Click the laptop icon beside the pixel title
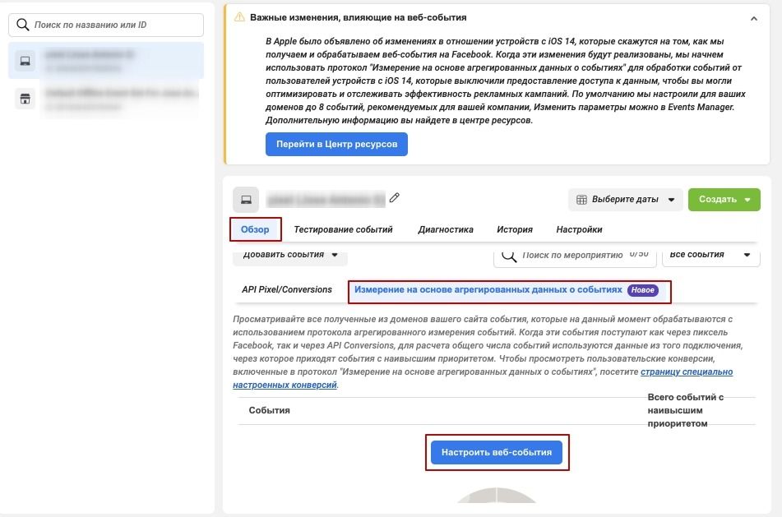Image resolution: width=782 pixels, height=517 pixels. 246,200
